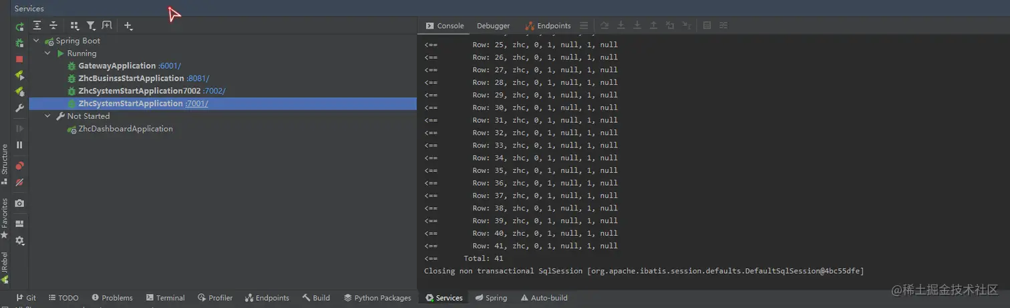Click the Add Service plus icon
1010x308 pixels.
[128, 25]
